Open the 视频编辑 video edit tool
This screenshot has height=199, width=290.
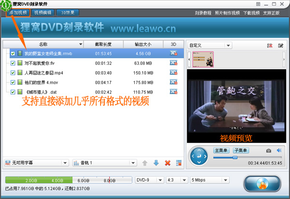pos(43,13)
